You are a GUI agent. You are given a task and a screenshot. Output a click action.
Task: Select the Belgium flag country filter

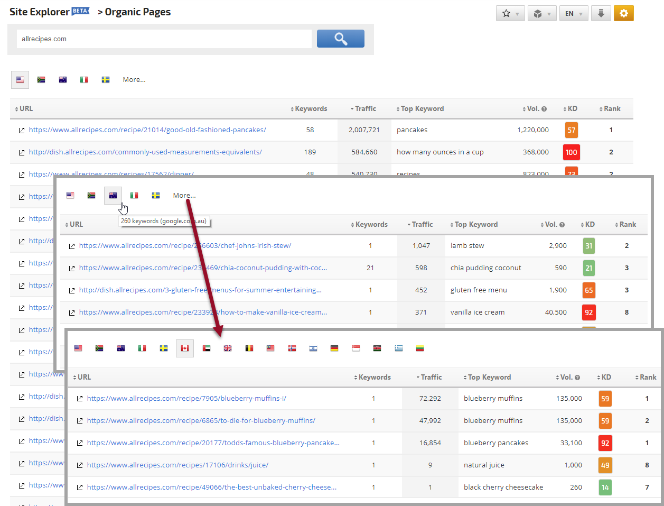[x=249, y=348]
